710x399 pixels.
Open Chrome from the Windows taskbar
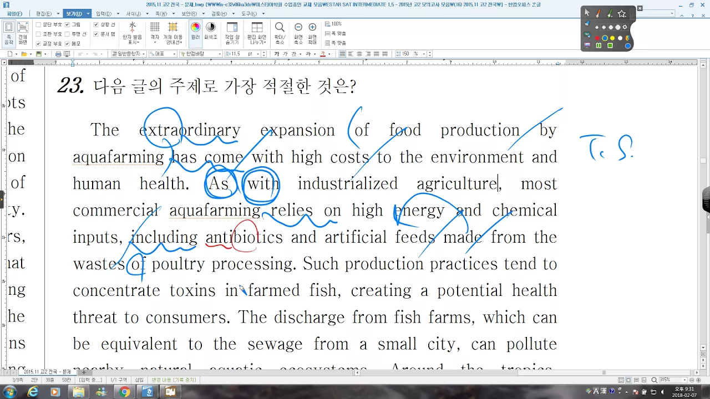click(124, 392)
